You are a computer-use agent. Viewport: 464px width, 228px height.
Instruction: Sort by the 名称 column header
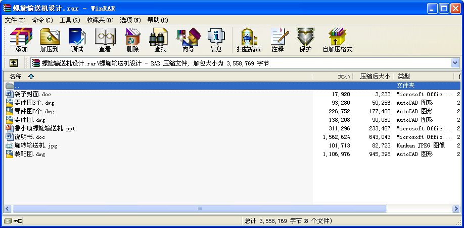coord(158,77)
